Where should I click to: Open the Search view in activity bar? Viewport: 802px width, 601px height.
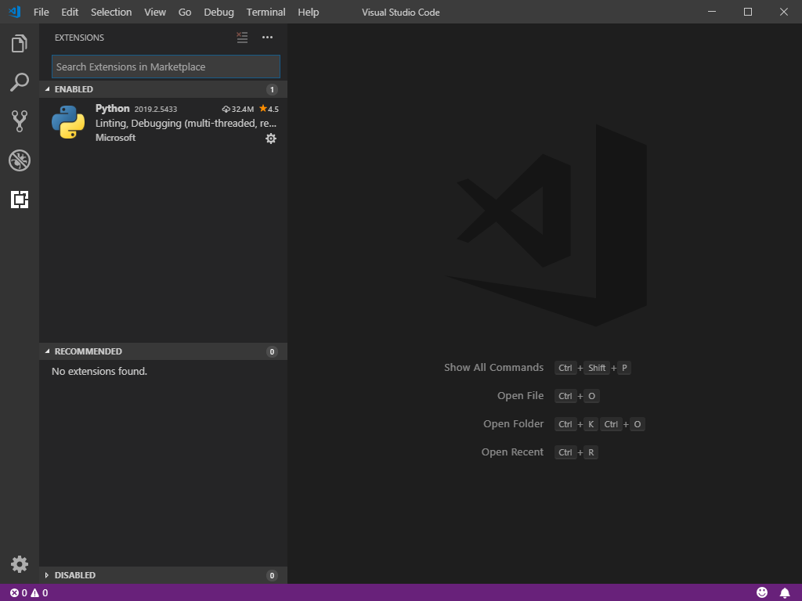coord(20,82)
